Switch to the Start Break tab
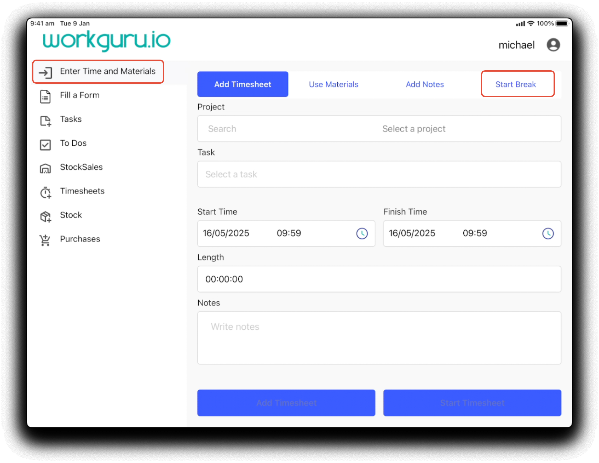Image resolution: width=599 pixels, height=463 pixels. 516,84
